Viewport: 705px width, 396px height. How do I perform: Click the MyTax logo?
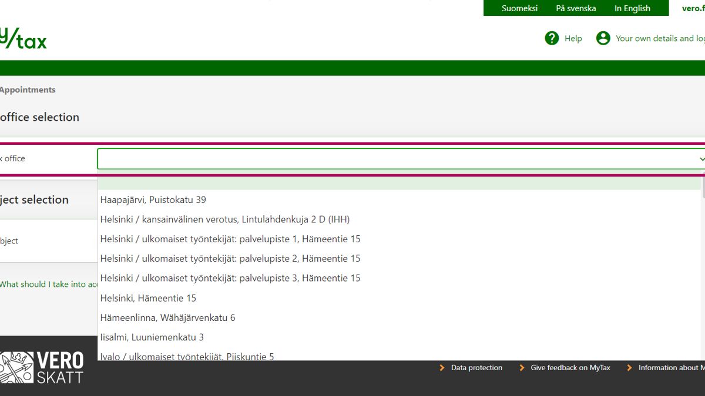pos(23,39)
